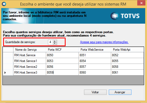Click the WebApi port cell 8058
The image size is (147, 103).
[127, 67]
